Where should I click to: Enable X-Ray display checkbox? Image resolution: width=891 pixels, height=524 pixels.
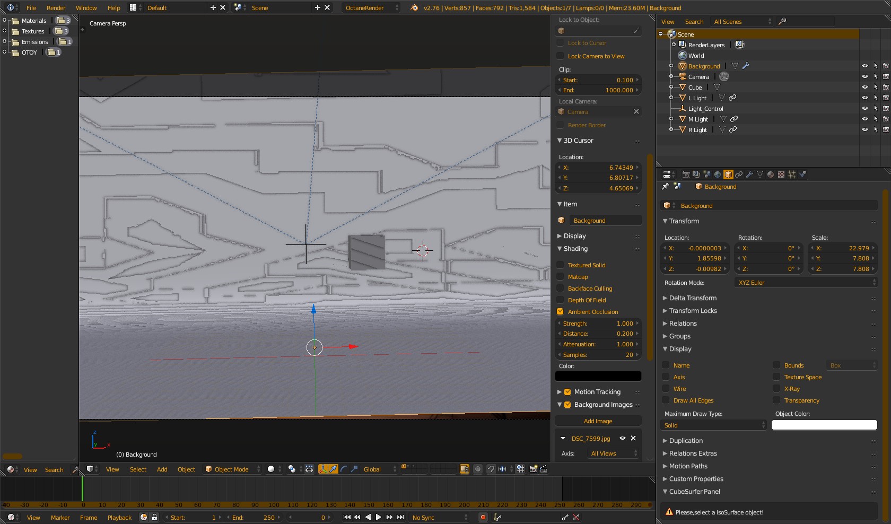coord(776,389)
